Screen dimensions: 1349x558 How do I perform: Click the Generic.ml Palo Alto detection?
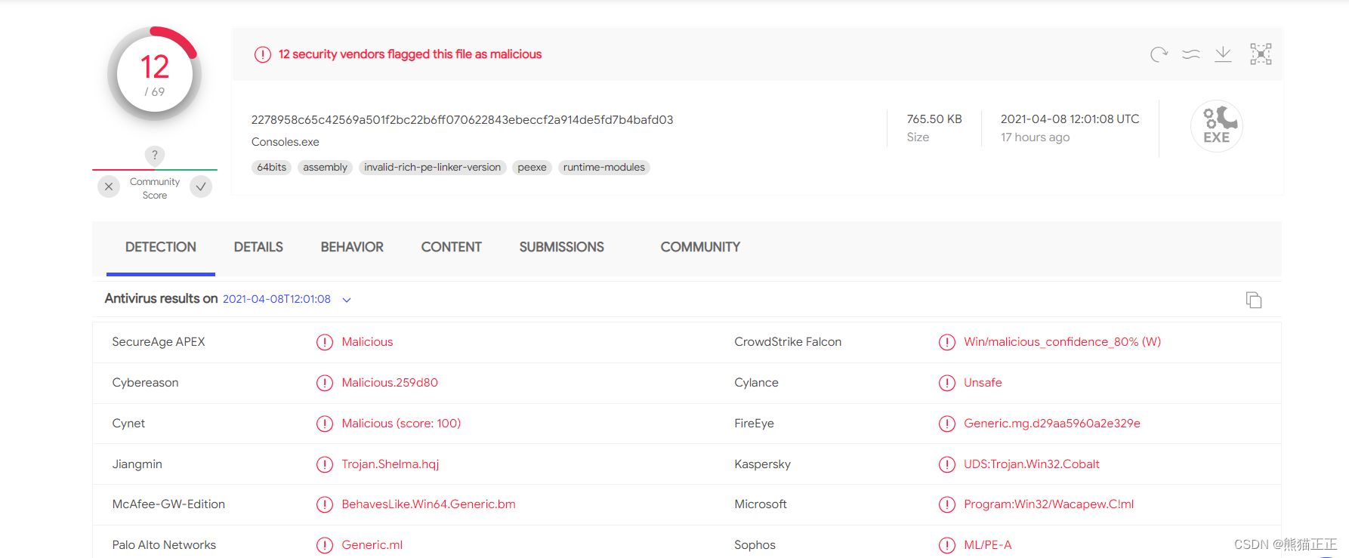[x=372, y=545]
